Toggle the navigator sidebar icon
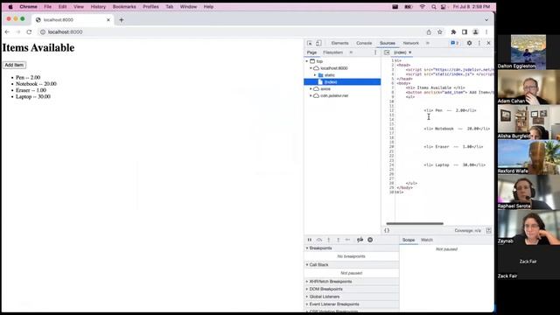Viewport: 560px width, 315px height. point(387,52)
